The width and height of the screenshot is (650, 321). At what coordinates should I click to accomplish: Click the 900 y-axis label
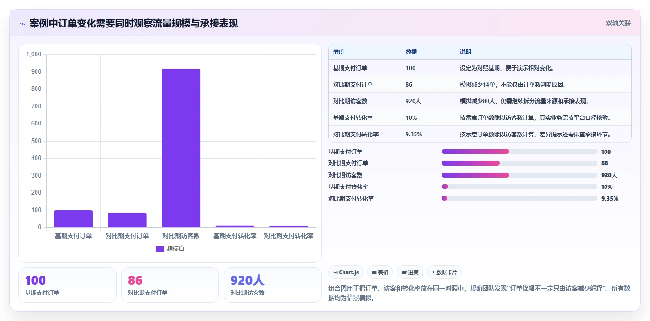pyautogui.click(x=36, y=72)
